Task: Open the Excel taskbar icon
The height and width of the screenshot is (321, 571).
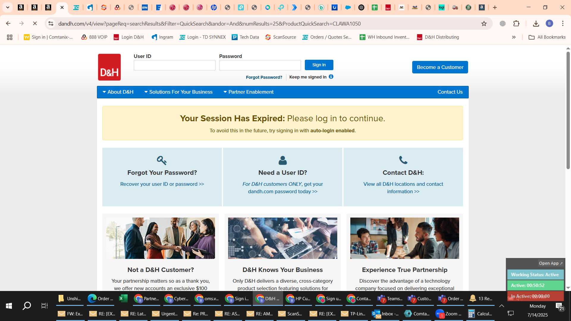Action: point(123,298)
